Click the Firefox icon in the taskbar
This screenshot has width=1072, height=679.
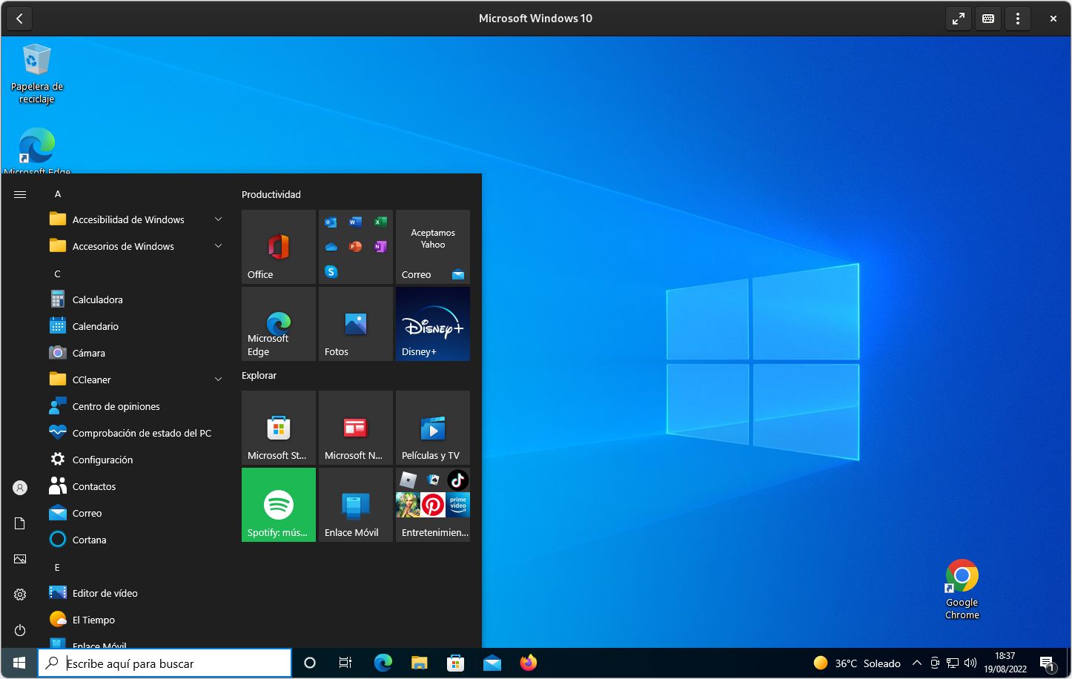[x=529, y=663]
